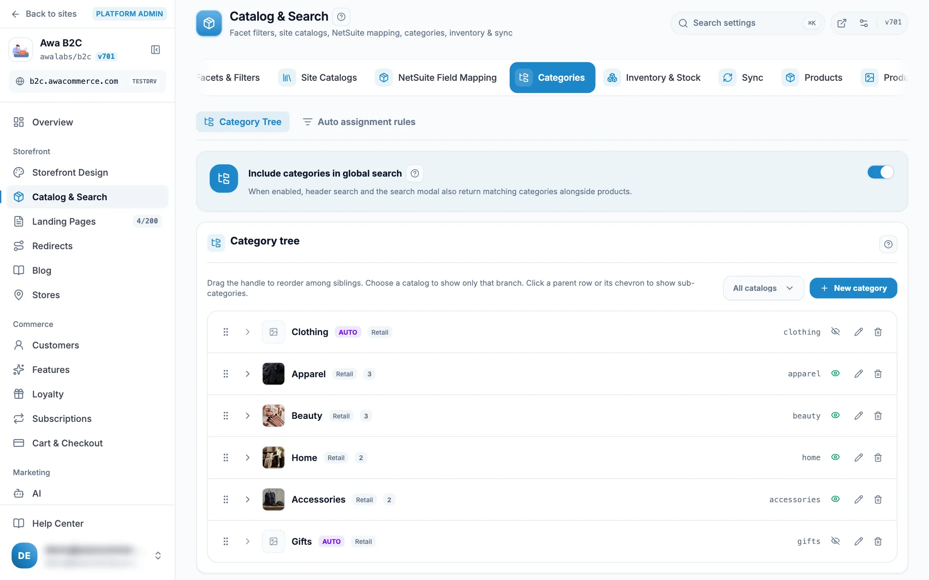Expand the Gifts category row chevron

(248, 541)
